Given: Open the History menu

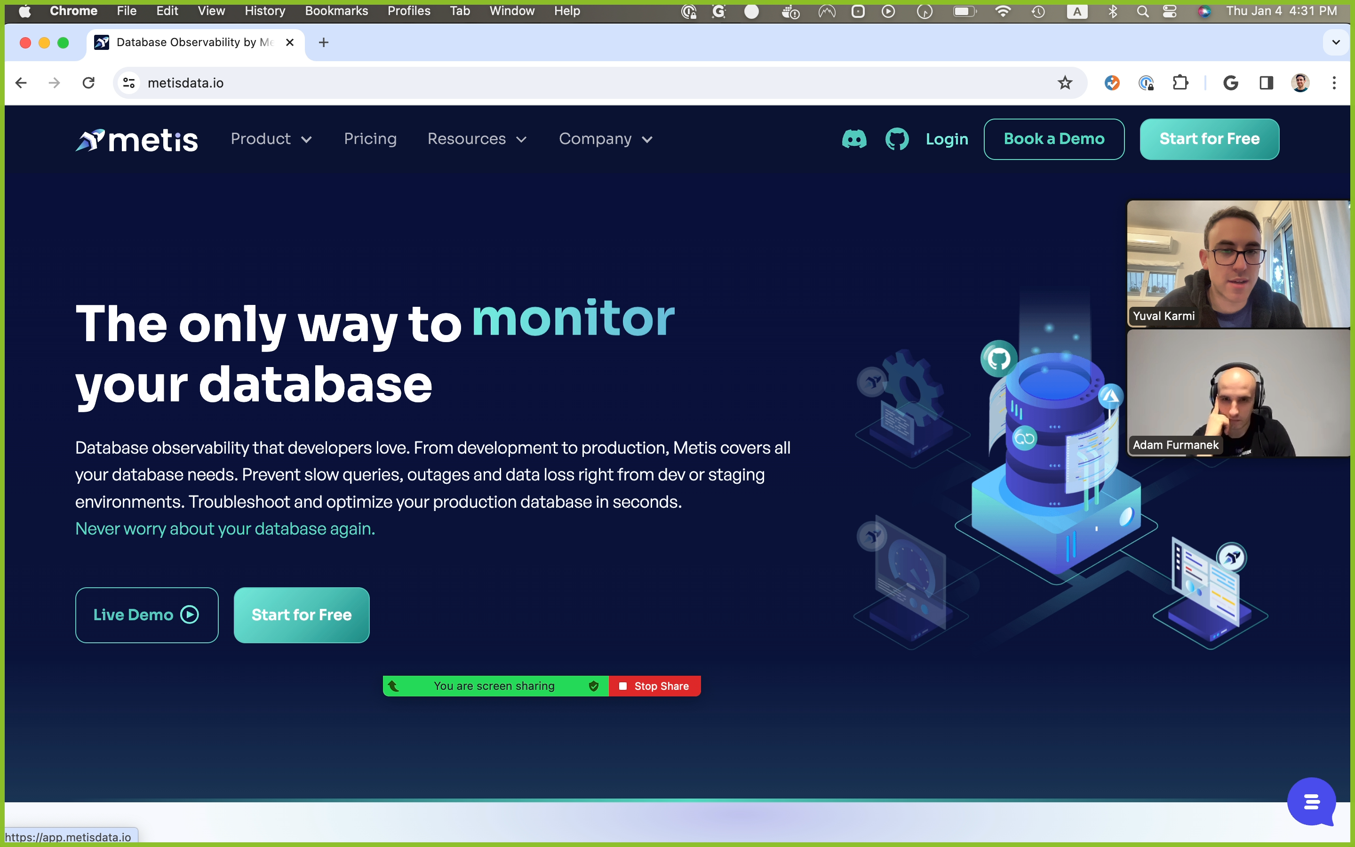Looking at the screenshot, I should (x=265, y=11).
